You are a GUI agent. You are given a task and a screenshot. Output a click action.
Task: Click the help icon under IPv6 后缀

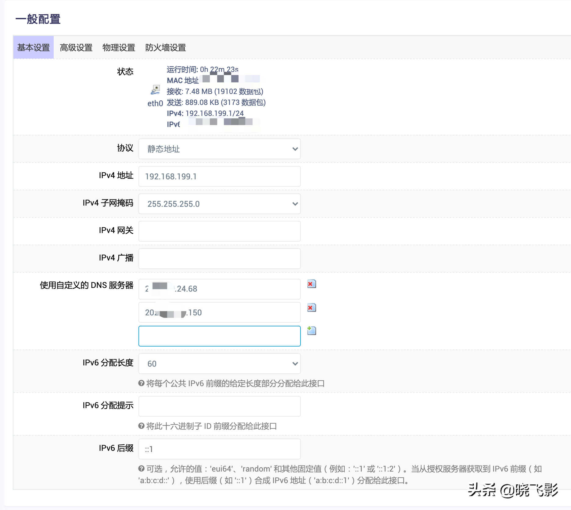pyautogui.click(x=141, y=469)
